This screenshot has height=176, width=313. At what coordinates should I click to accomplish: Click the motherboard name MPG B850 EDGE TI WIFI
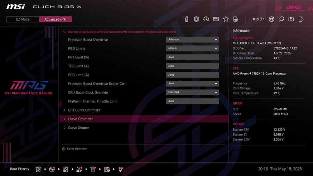pos(257,43)
